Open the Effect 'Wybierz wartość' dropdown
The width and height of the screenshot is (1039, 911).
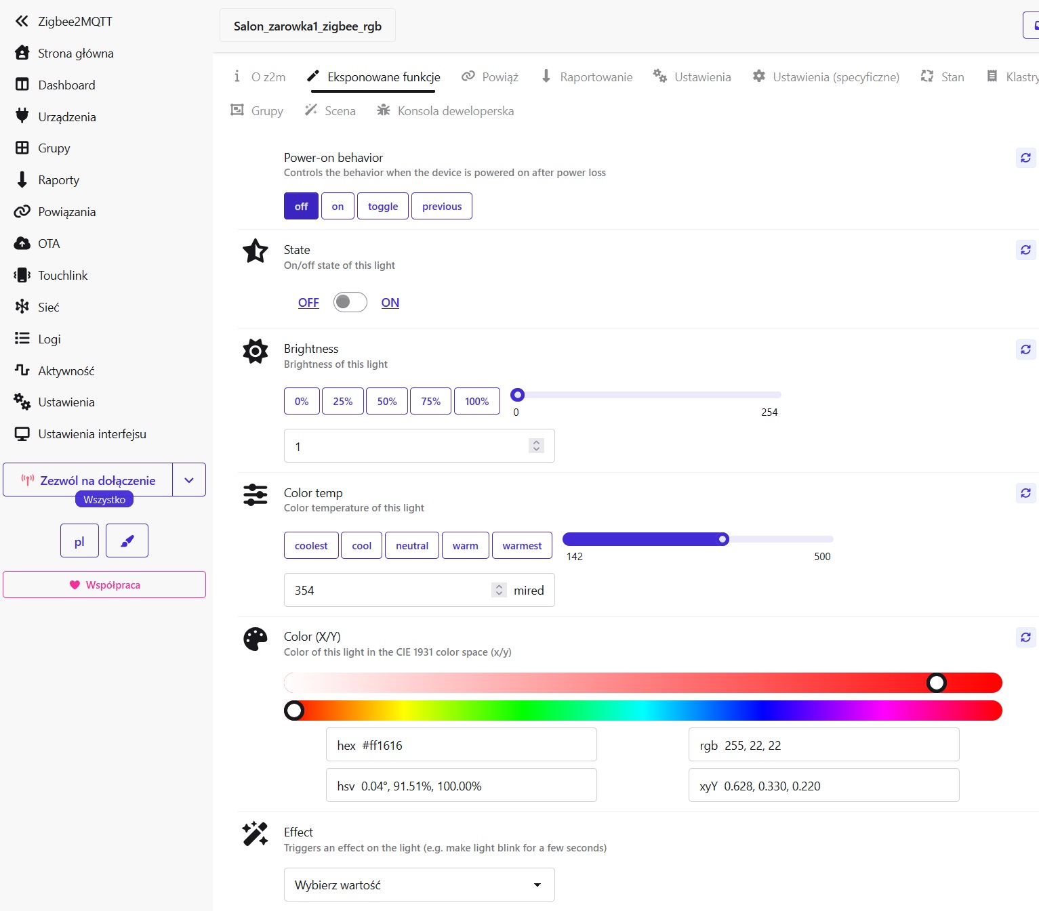tap(419, 885)
